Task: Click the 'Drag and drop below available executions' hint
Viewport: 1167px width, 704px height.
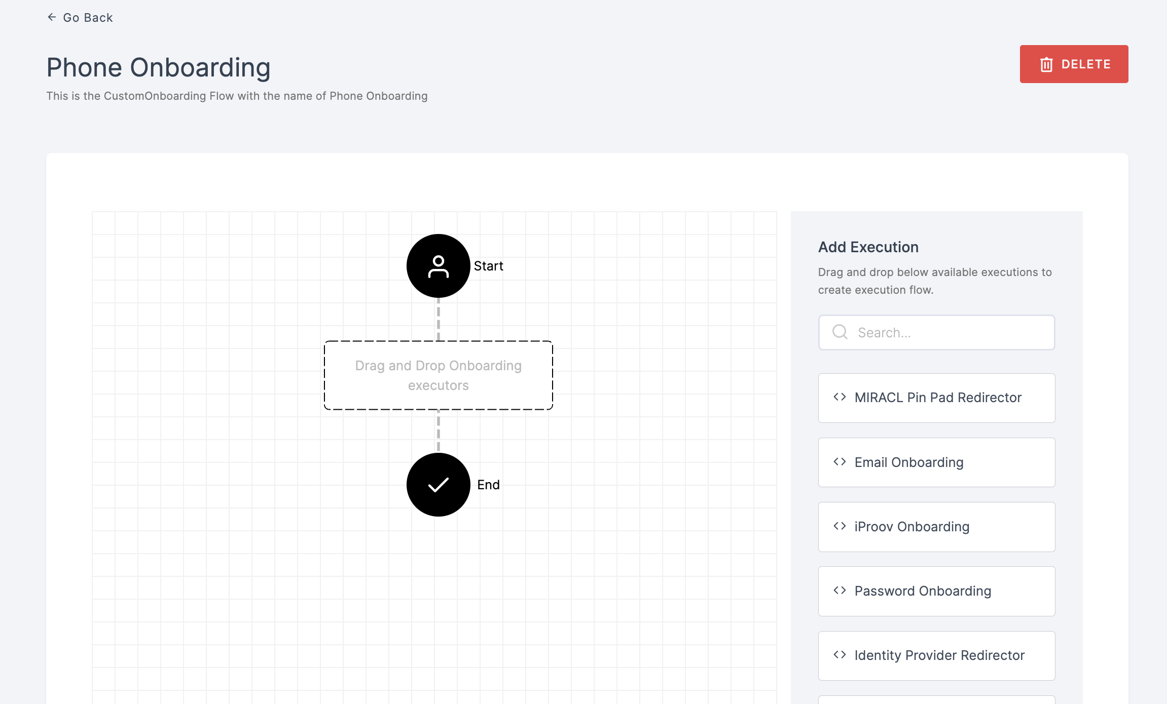Action: pyautogui.click(x=935, y=281)
